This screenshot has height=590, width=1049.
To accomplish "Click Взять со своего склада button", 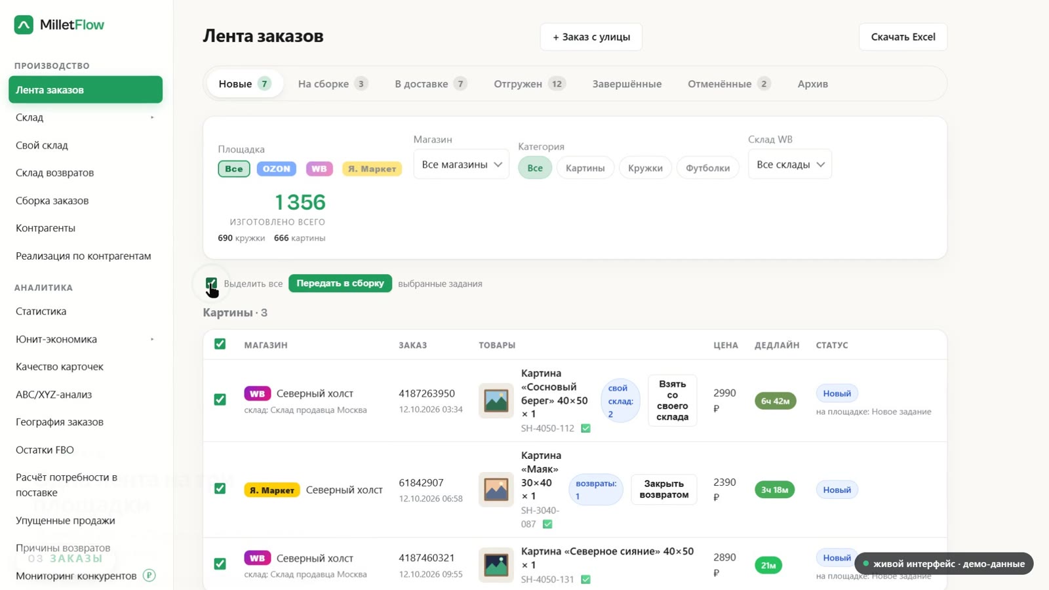I will [673, 401].
